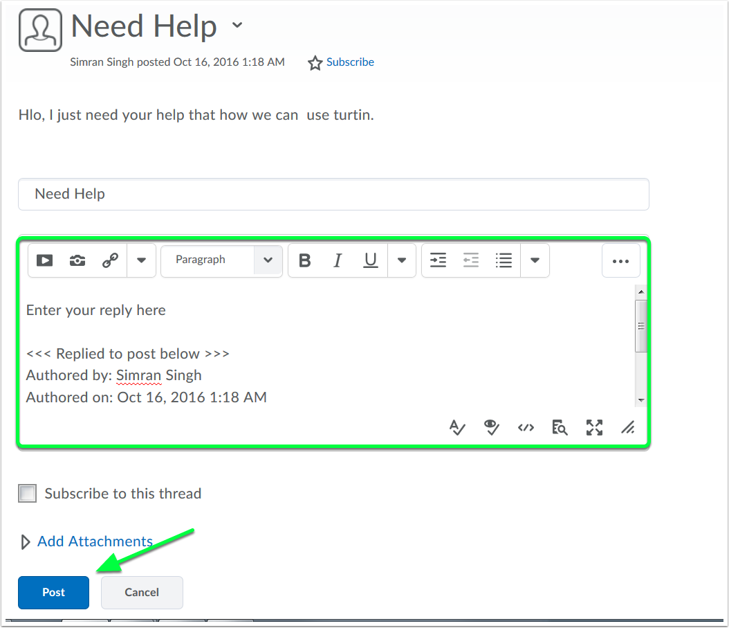Viewport: 729px width, 628px height.
Task: Expand the Add Attachments section
Action: click(25, 541)
